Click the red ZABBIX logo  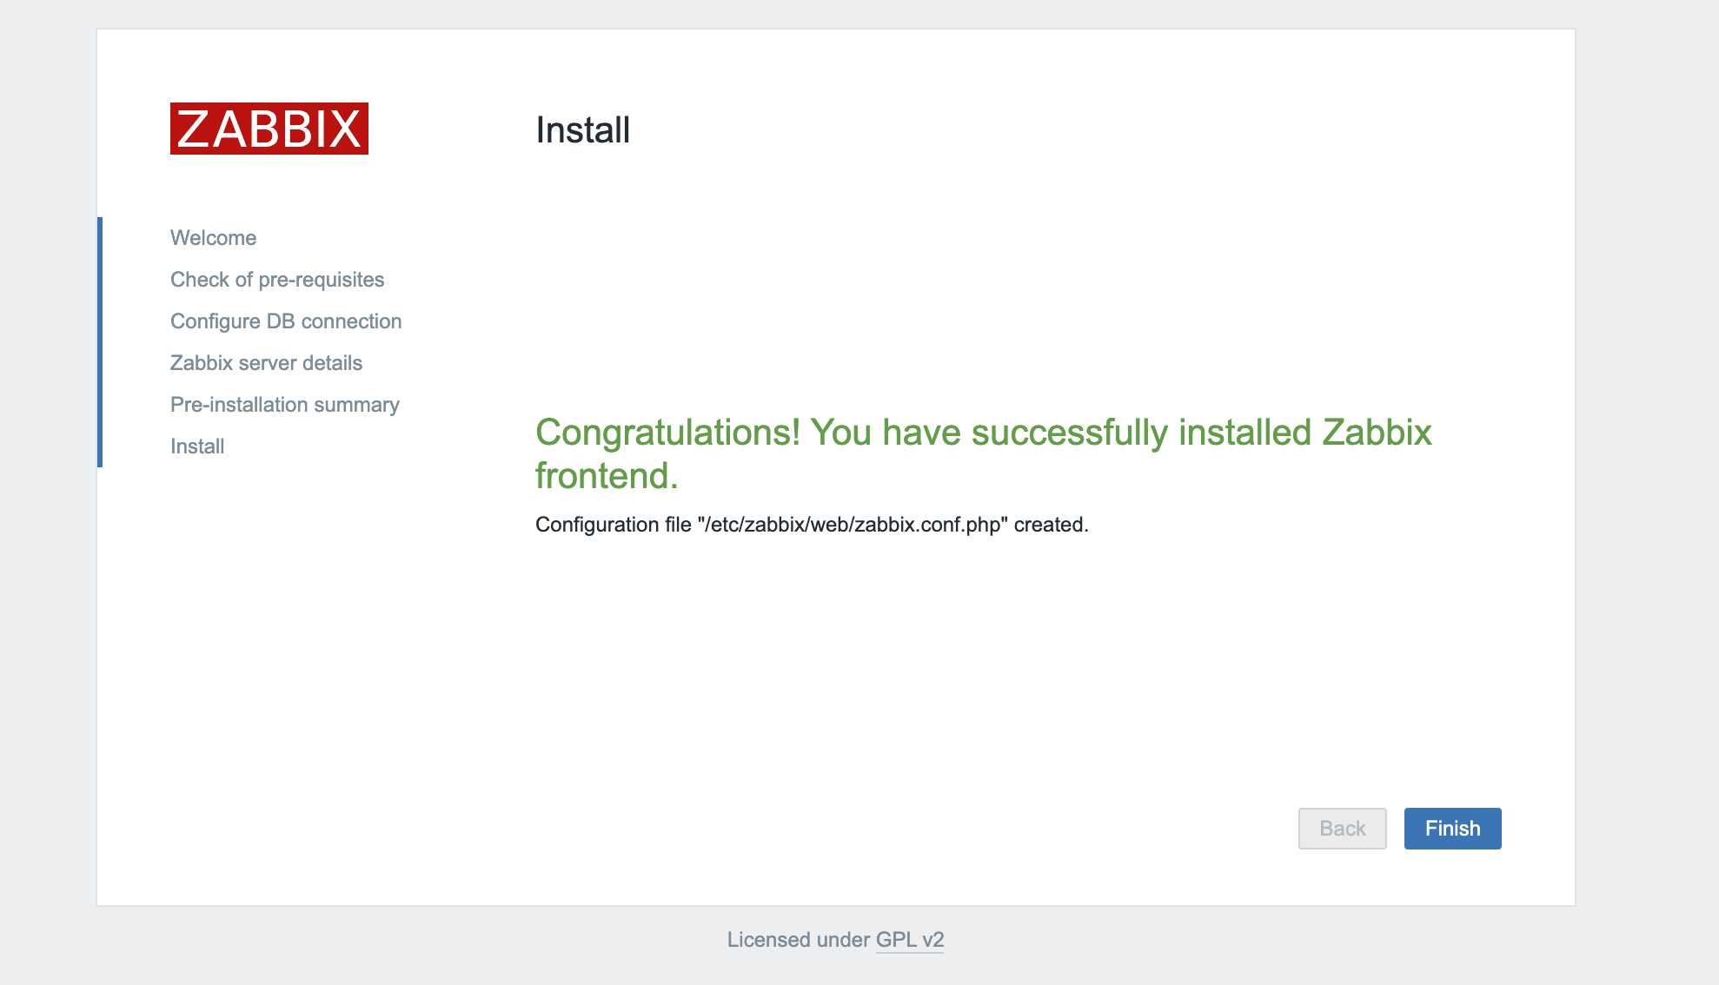pyautogui.click(x=269, y=129)
